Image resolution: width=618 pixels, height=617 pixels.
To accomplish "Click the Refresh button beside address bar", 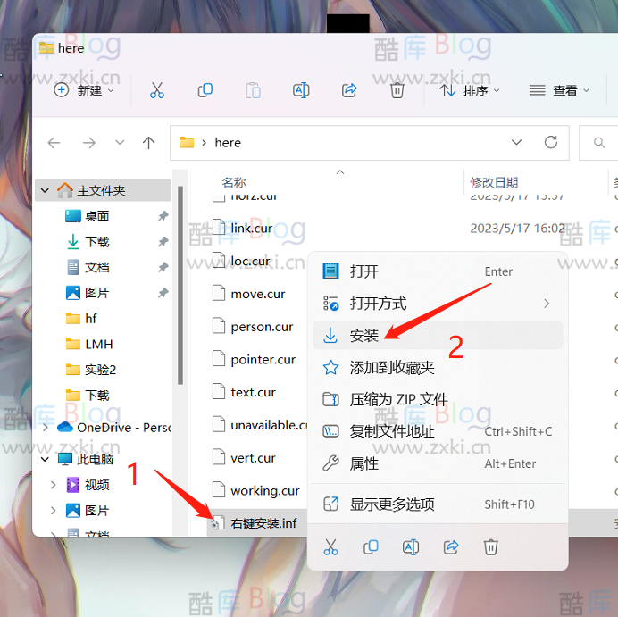I will pyautogui.click(x=551, y=142).
